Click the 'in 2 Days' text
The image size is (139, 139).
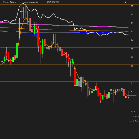[x=135, y=121]
